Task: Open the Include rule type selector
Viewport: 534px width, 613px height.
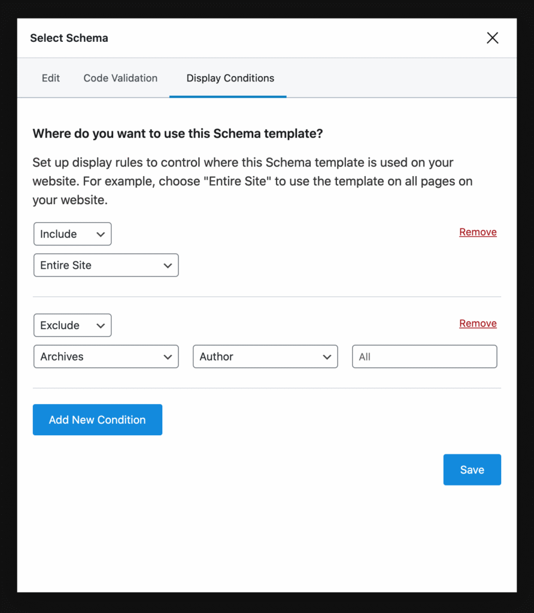Action: [x=72, y=234]
